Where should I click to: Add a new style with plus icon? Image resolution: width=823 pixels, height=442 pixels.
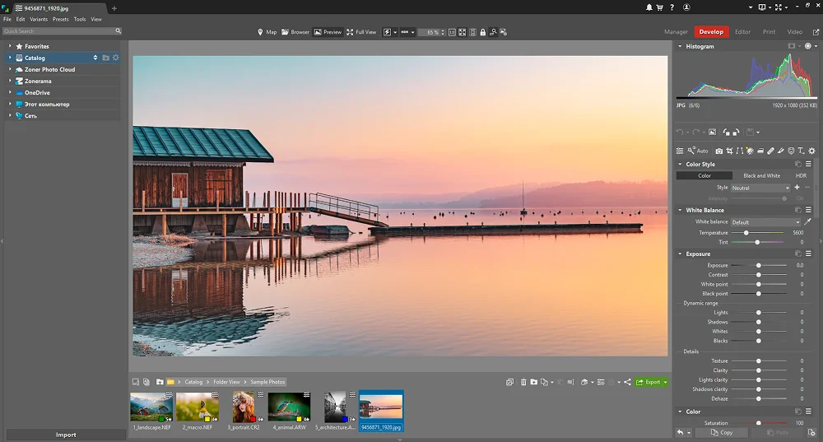(797, 188)
